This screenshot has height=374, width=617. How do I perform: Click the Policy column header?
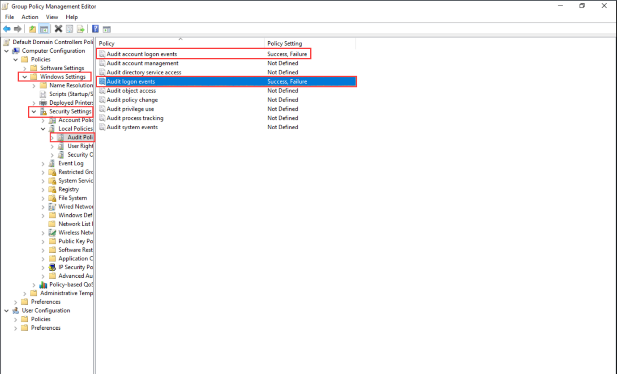(x=179, y=43)
